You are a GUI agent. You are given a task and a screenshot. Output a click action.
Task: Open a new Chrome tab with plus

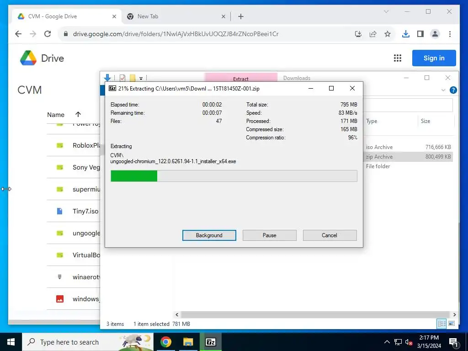tap(241, 17)
